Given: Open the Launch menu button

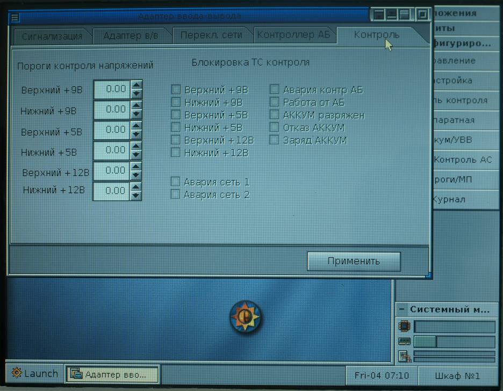Looking at the screenshot, I should point(35,373).
